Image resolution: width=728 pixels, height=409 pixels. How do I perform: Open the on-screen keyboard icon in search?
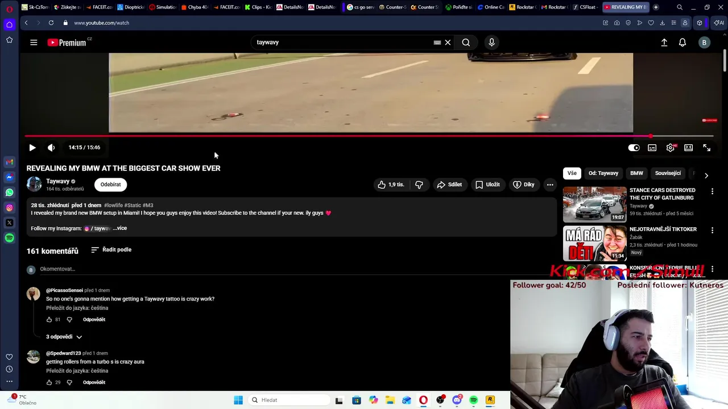437,43
